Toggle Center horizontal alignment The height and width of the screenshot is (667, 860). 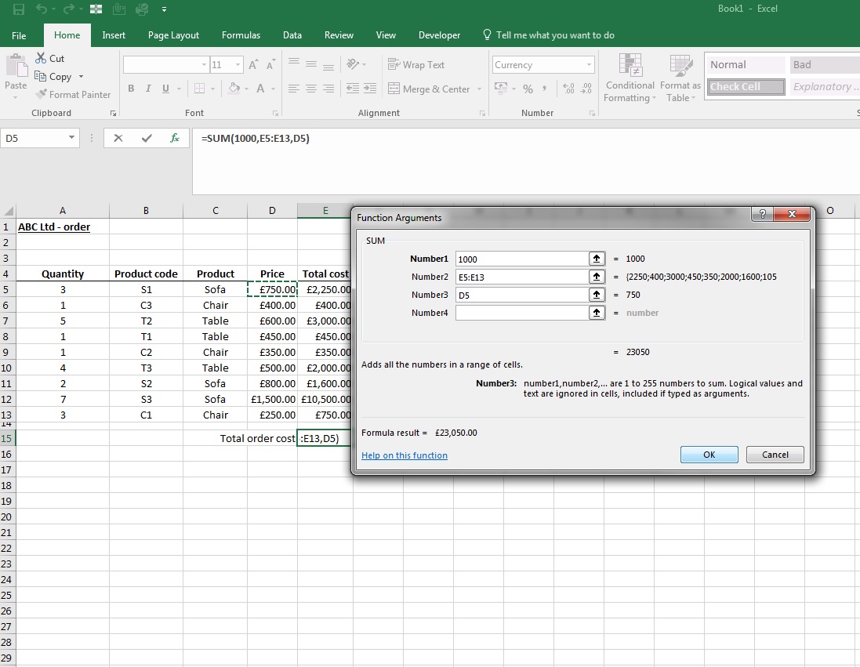311,89
